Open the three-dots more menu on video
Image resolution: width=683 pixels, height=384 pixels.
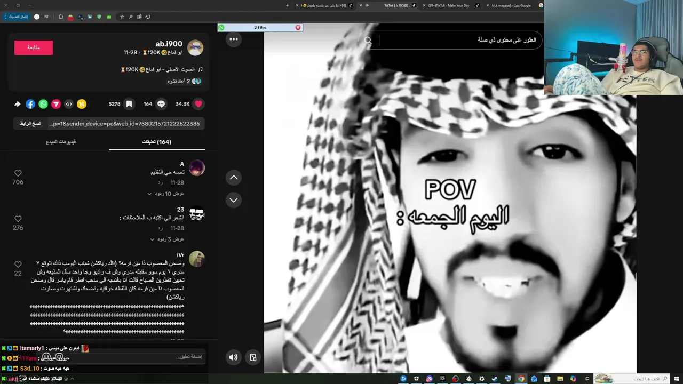click(234, 39)
